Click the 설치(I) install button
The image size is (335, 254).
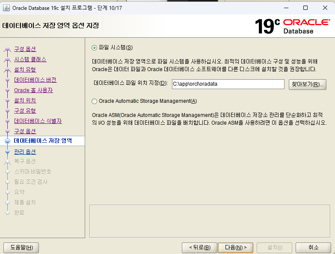(x=275, y=248)
